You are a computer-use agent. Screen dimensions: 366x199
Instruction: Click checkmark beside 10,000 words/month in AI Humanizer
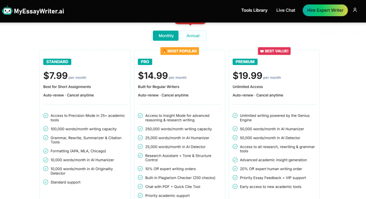(46, 160)
